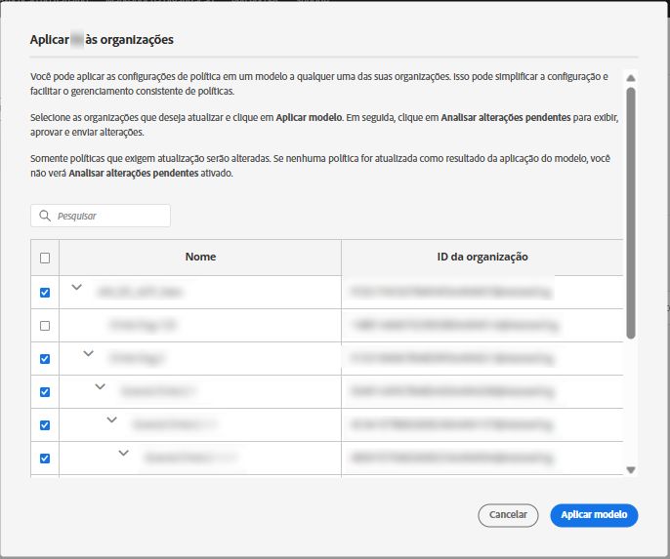Uncheck the fourth organization row's checkbox

point(45,392)
